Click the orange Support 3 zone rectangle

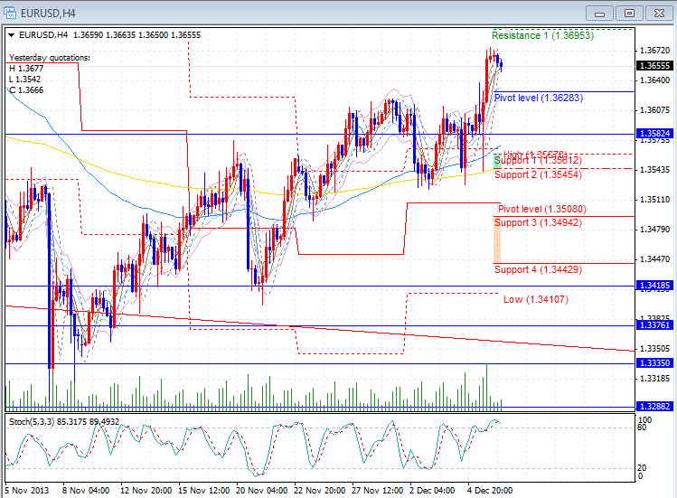[x=497, y=240]
